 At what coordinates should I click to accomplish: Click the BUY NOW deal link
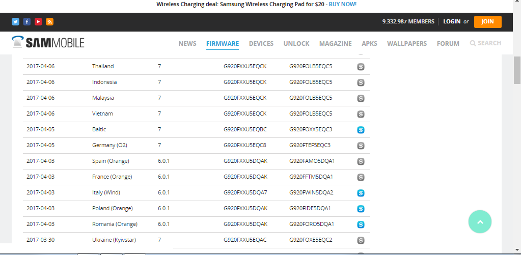(343, 4)
